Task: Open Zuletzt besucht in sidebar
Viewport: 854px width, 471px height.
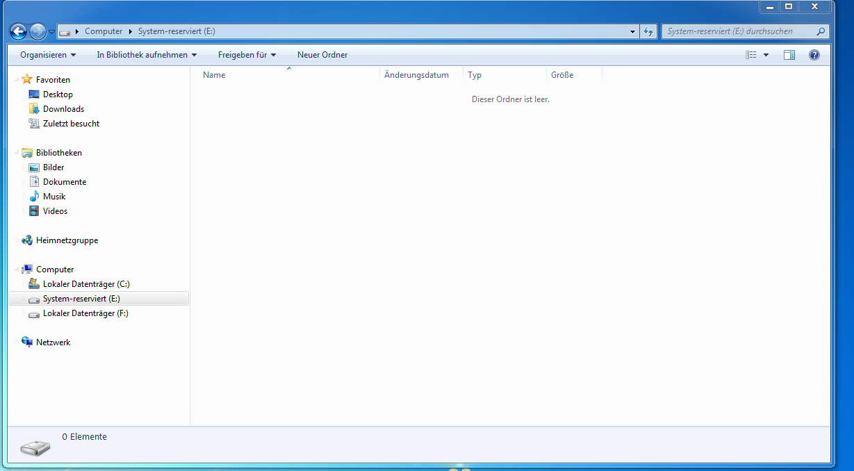Action: coord(71,124)
